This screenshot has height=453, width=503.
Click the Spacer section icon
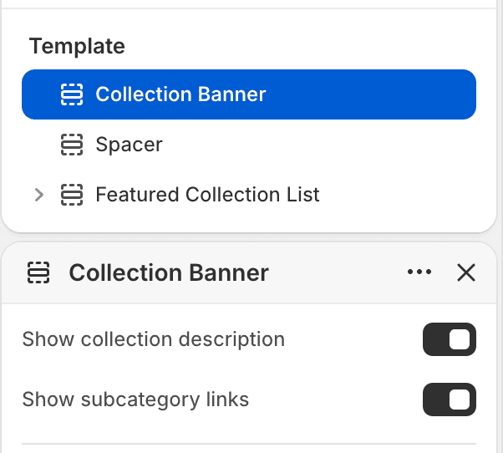click(72, 145)
